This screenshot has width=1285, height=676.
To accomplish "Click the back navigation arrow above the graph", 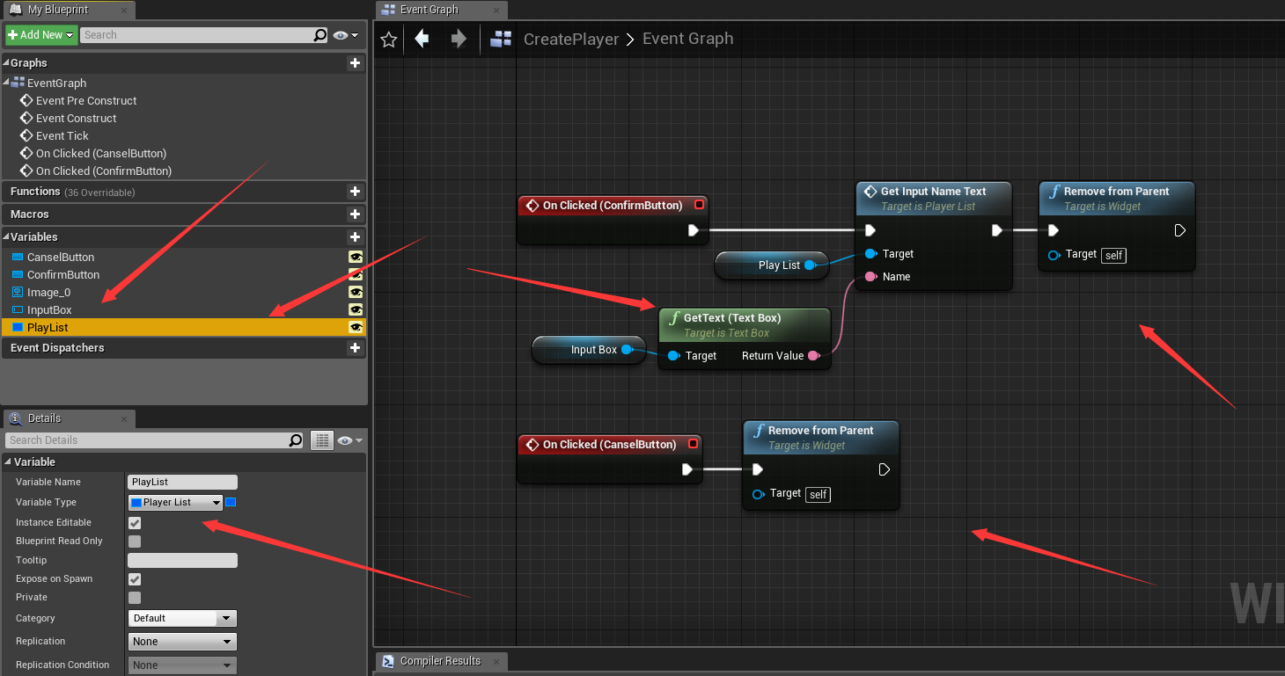I will pos(422,39).
